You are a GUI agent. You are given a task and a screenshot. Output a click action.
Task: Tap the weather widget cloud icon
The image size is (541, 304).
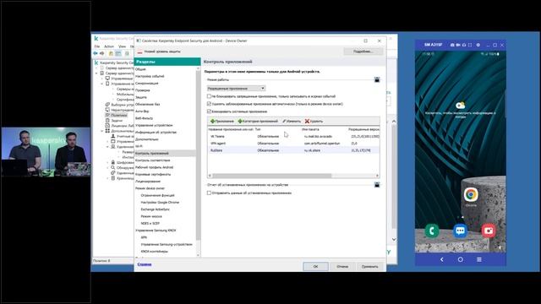click(460, 105)
